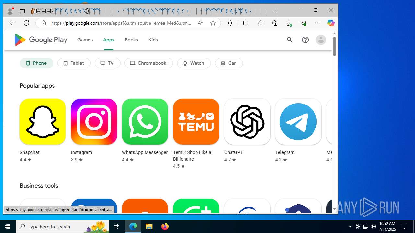Image resolution: width=415 pixels, height=233 pixels.
Task: Click the Instagram 3.9 rating text
Action: [x=77, y=160]
